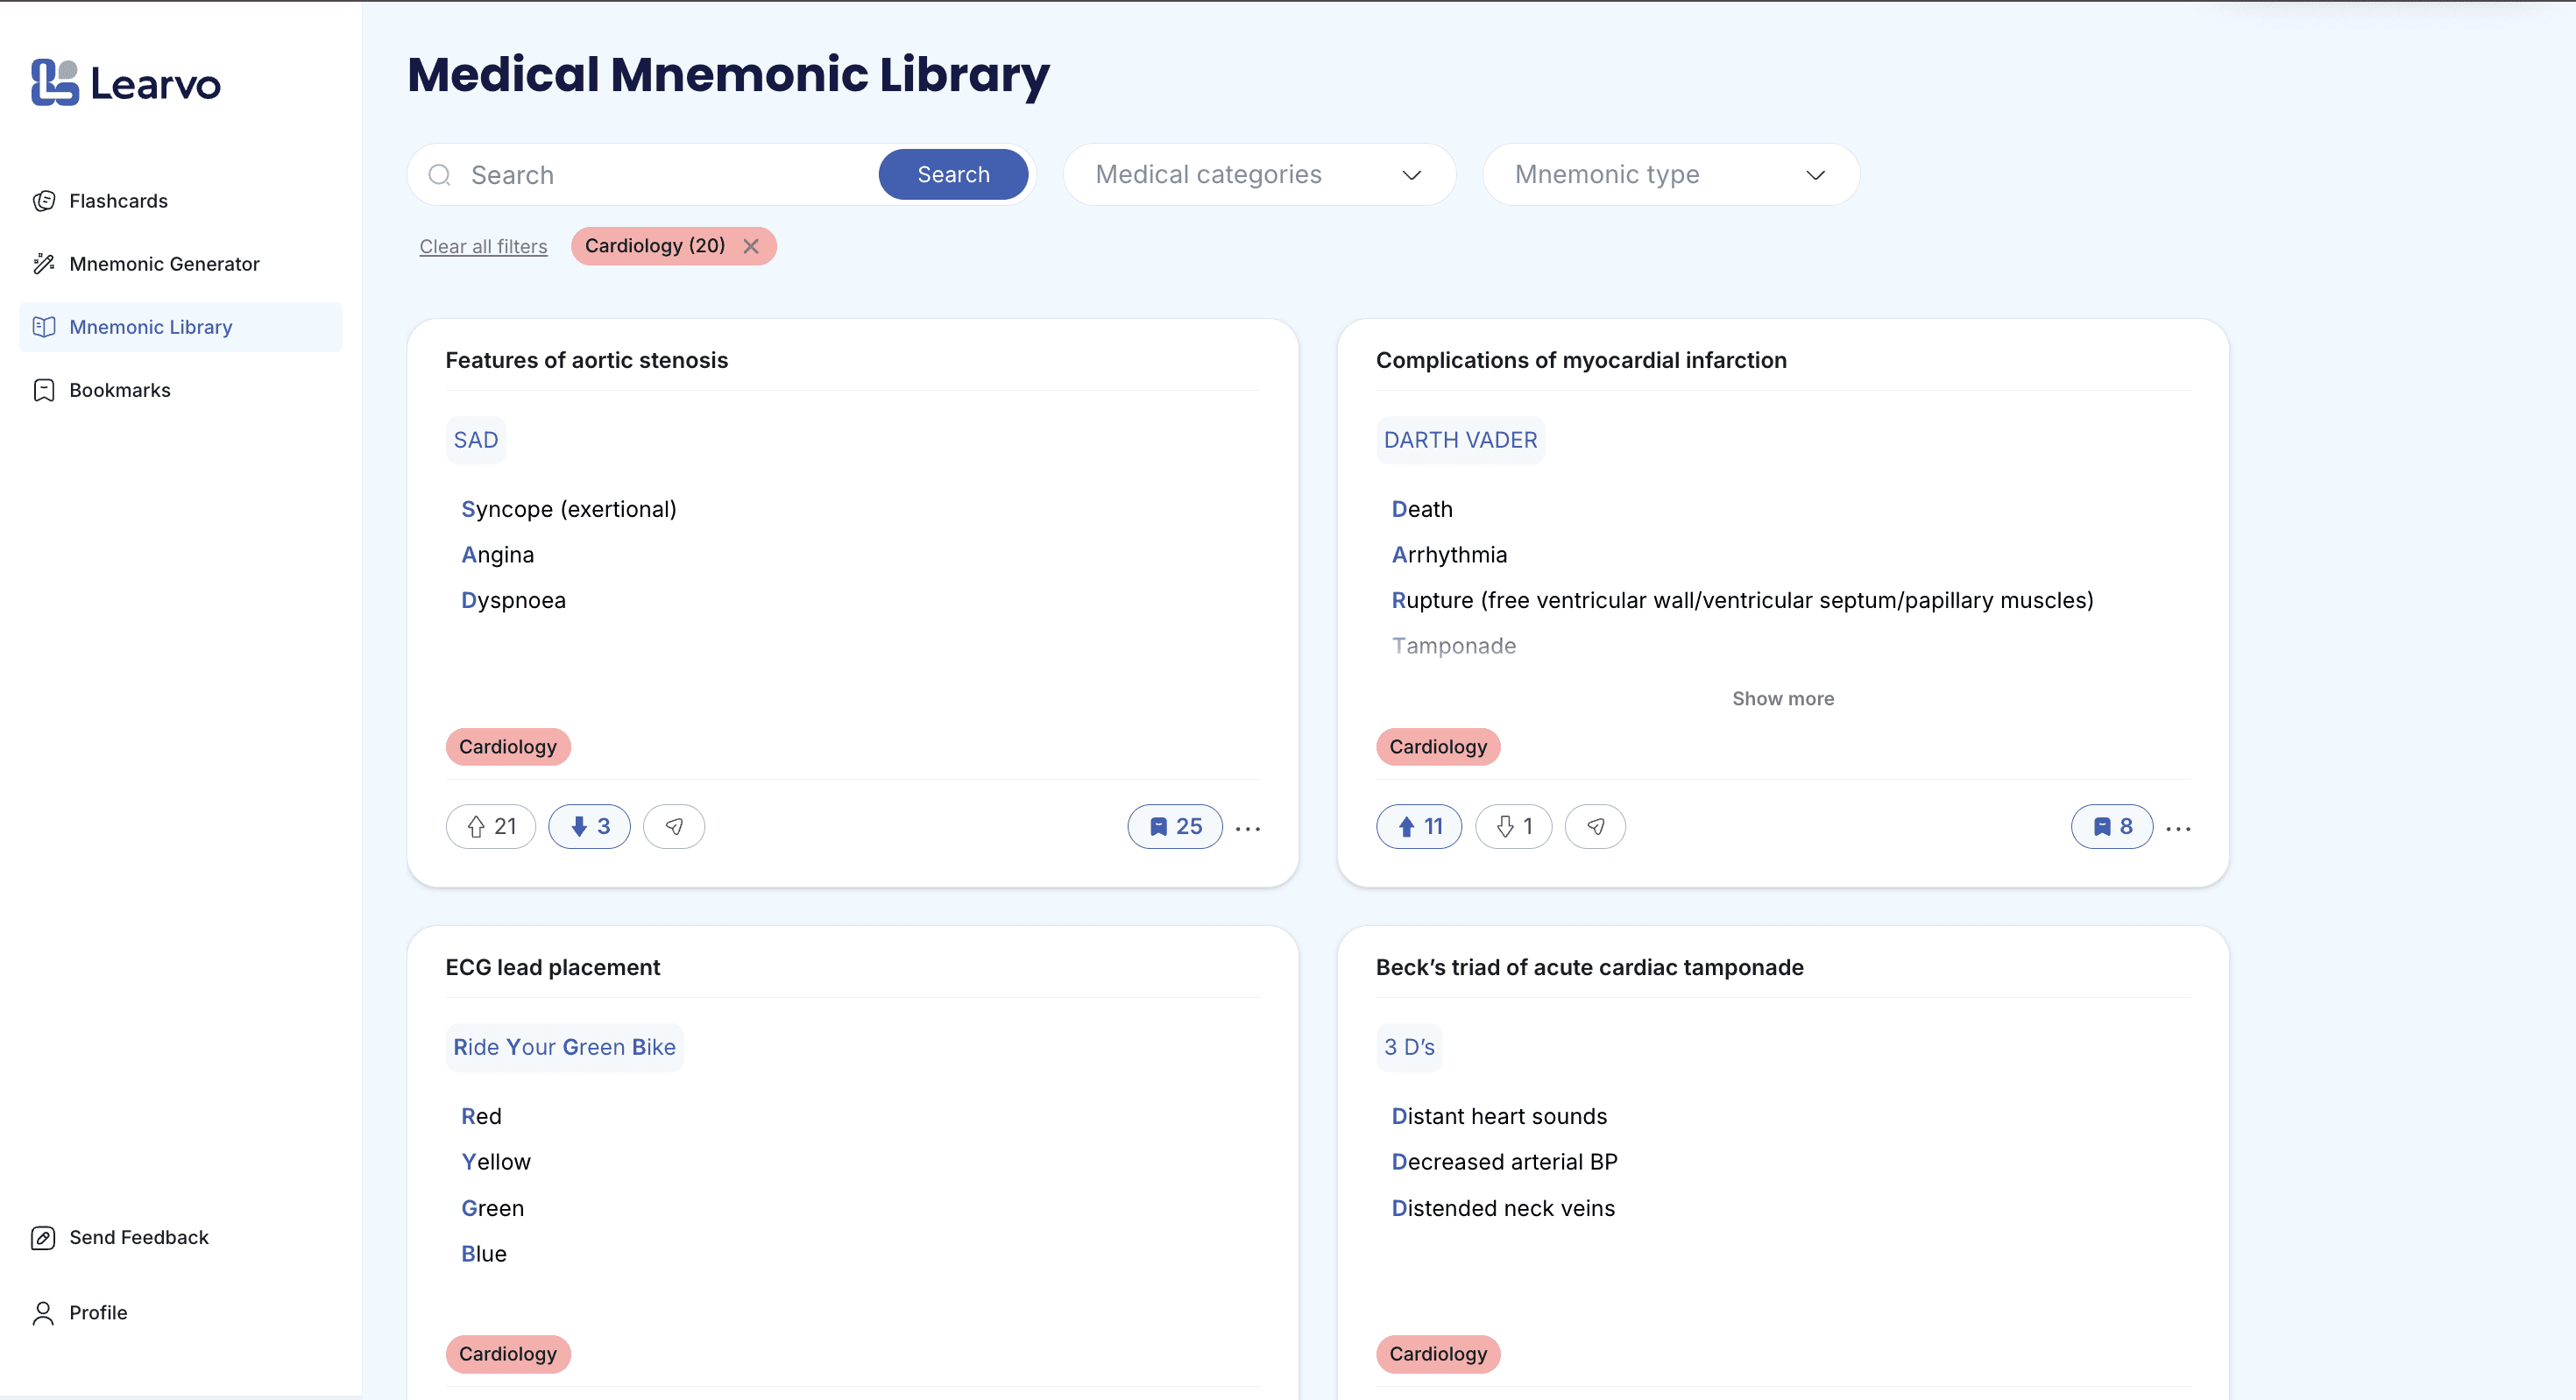The height and width of the screenshot is (1400, 2576).
Task: Open more options on myocardial infarction card
Action: 2178,828
